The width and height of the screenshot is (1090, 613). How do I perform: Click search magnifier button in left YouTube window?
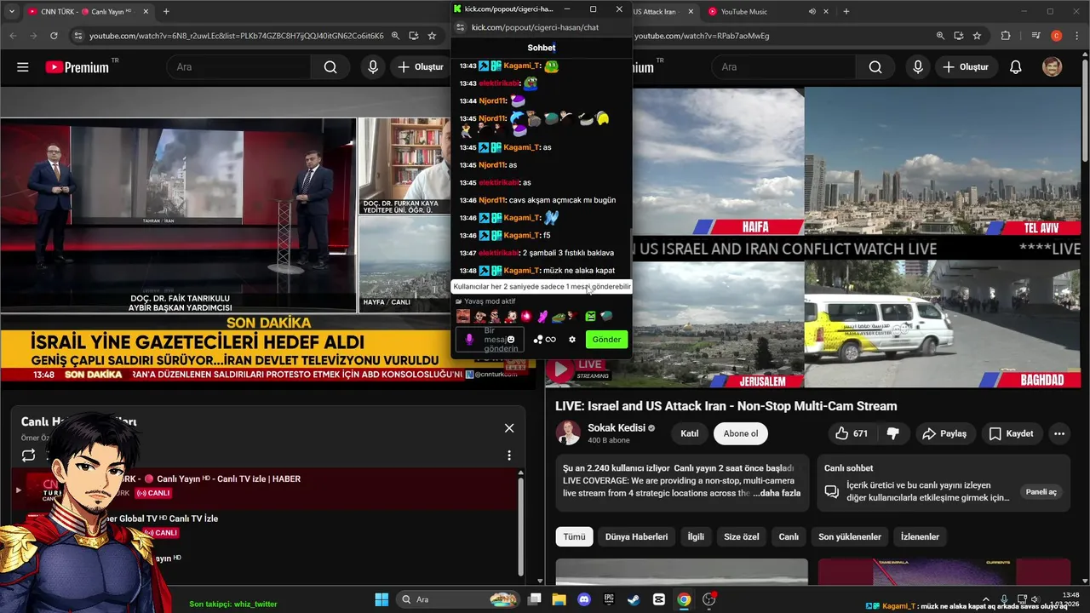(330, 67)
